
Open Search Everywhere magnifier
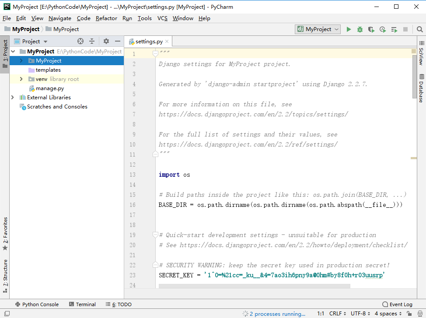[419, 29]
